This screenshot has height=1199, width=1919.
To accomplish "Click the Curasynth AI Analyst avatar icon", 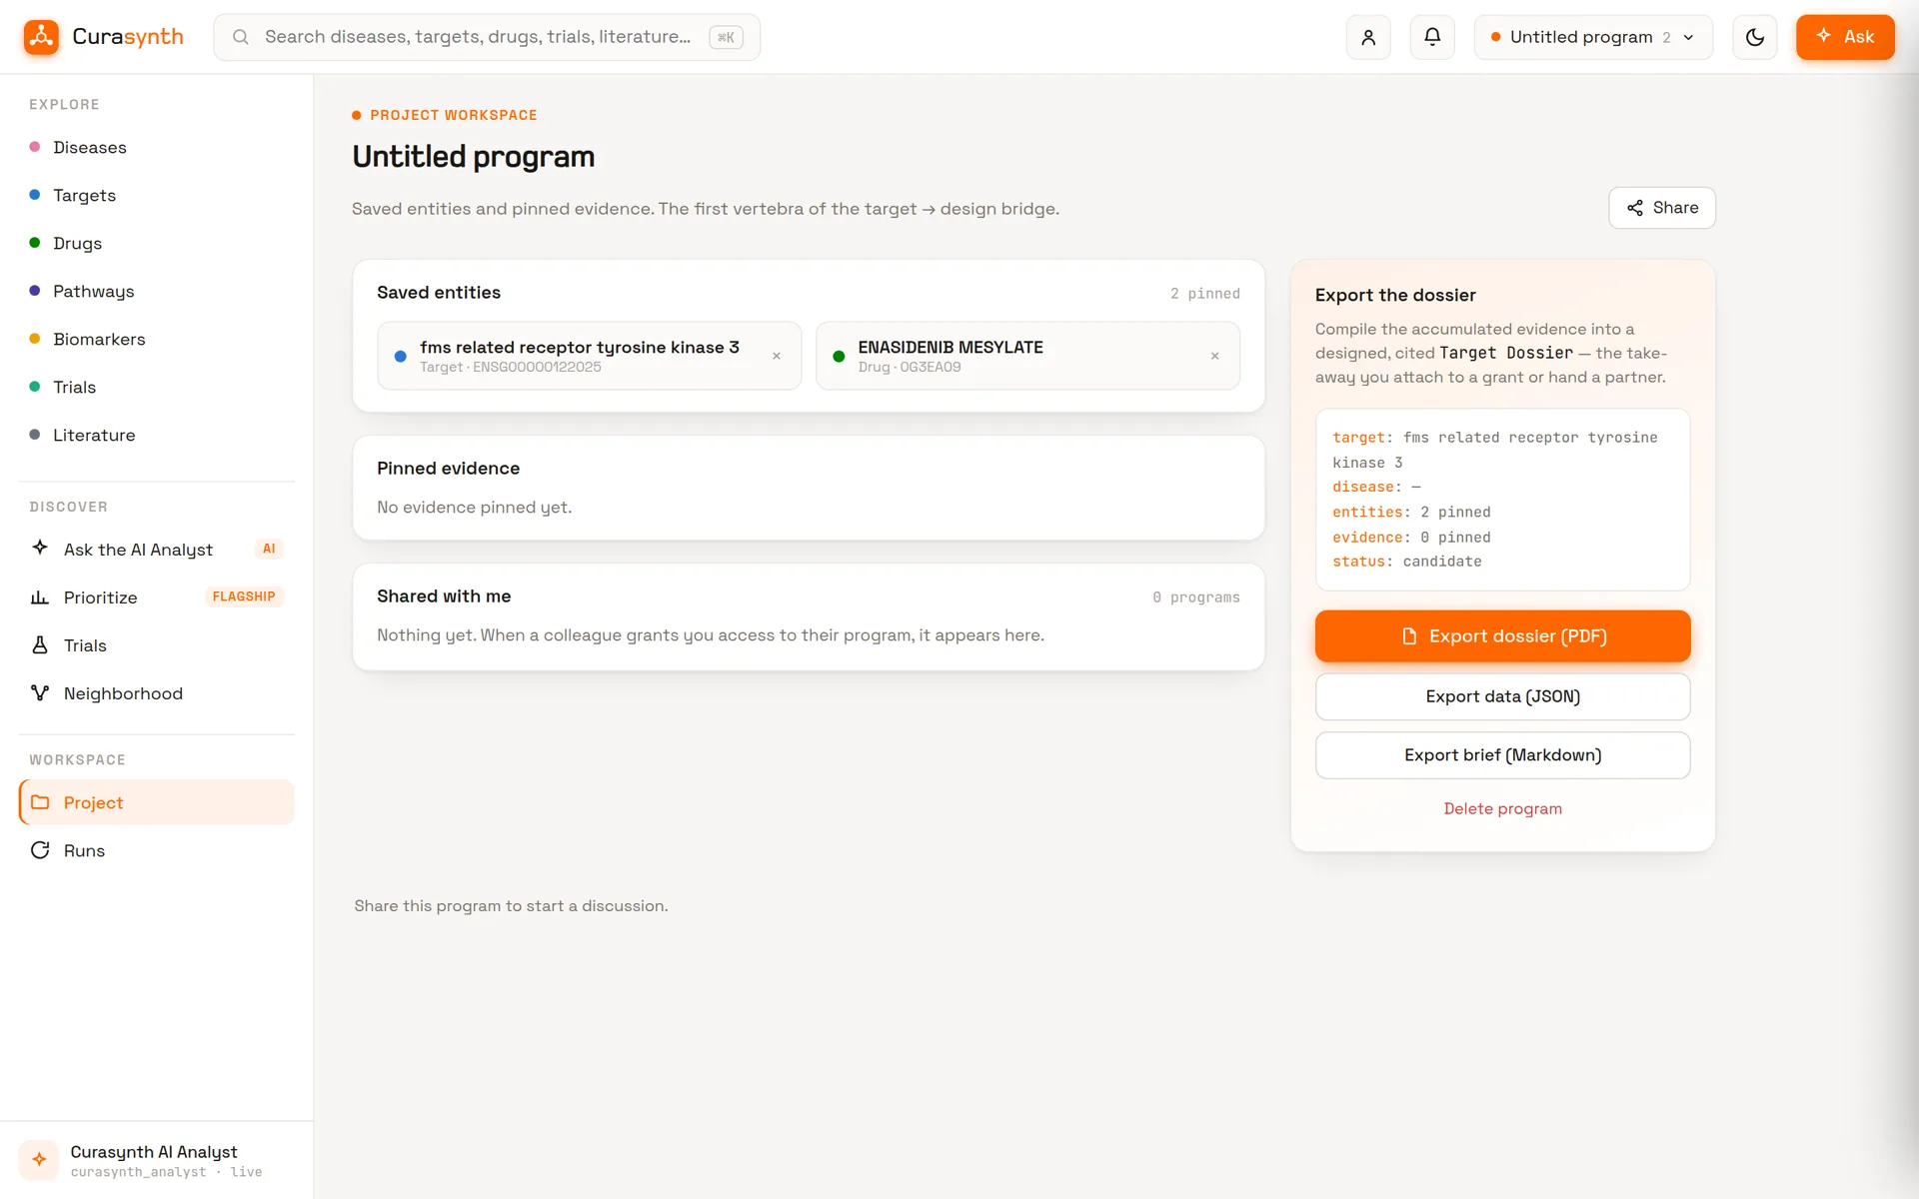I will [39, 1160].
